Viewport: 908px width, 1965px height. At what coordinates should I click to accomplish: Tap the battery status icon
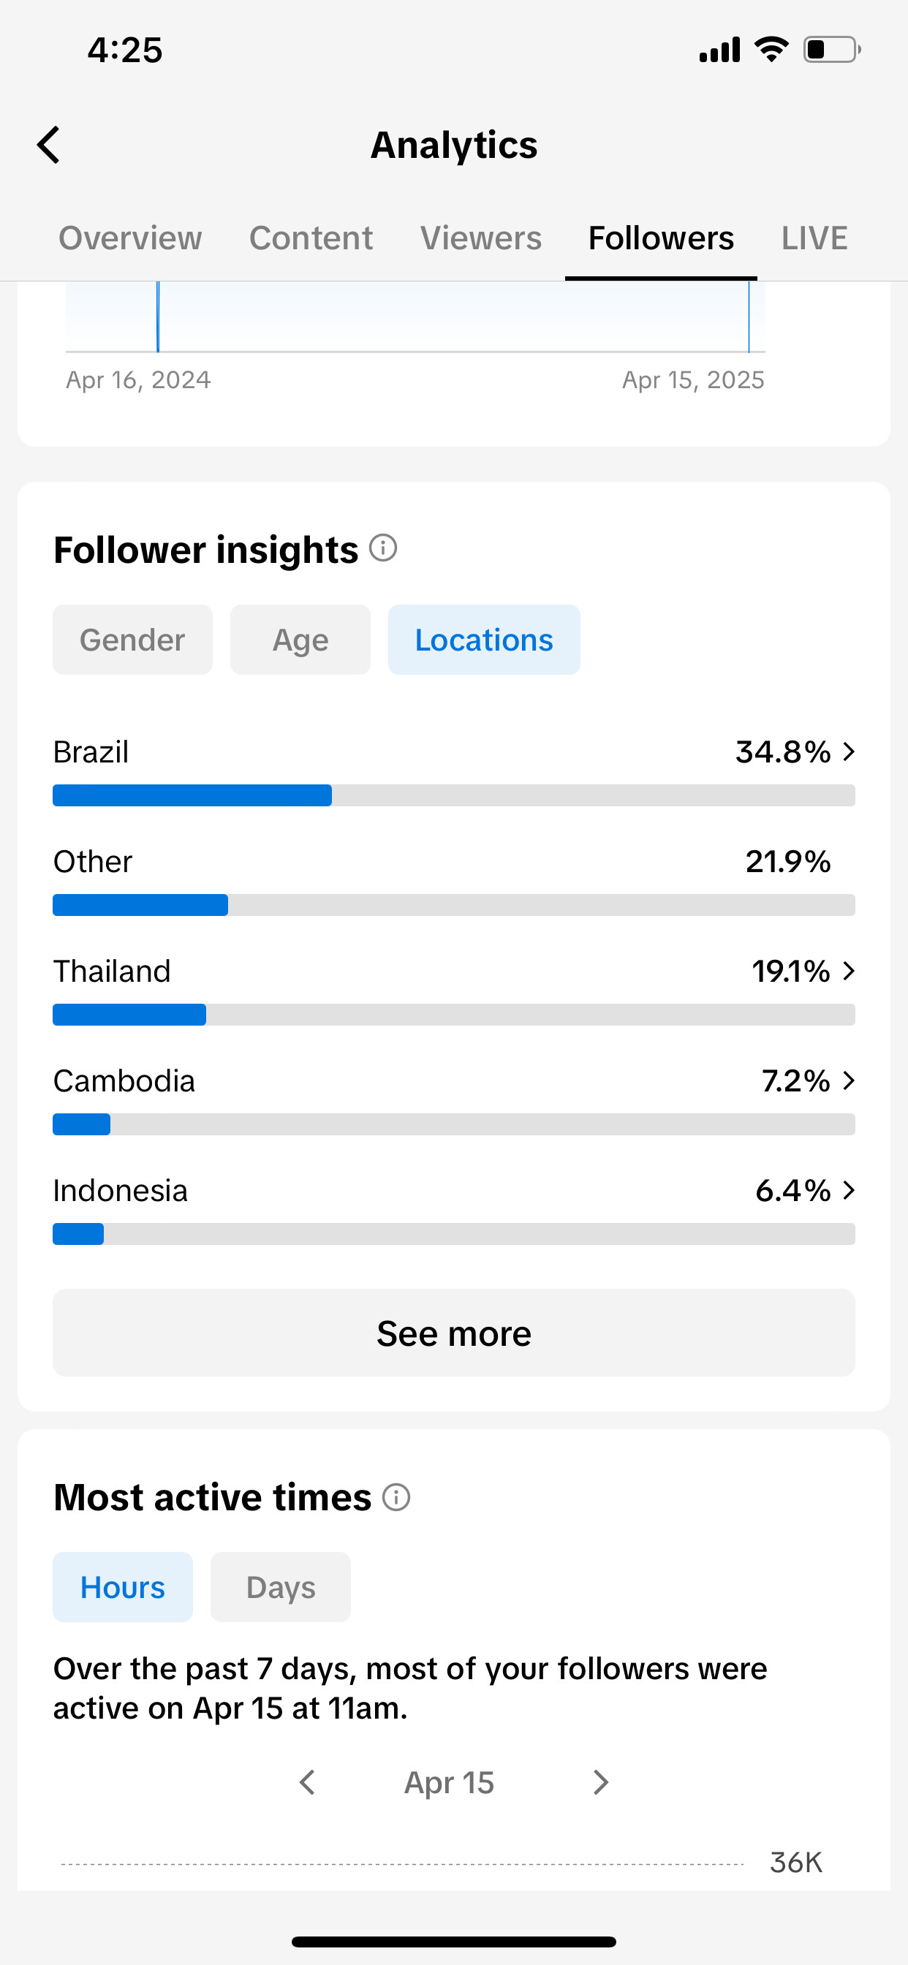tap(833, 50)
